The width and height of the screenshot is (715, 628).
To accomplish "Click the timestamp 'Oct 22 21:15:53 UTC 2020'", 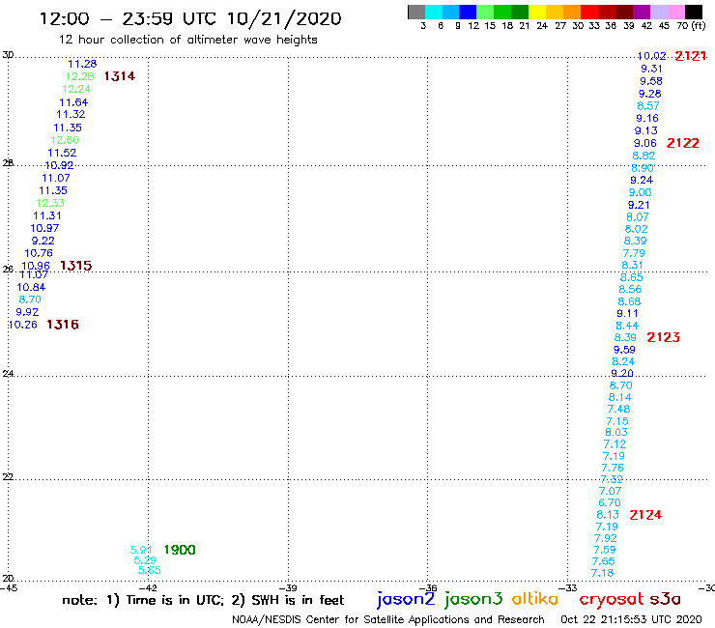I will click(631, 619).
